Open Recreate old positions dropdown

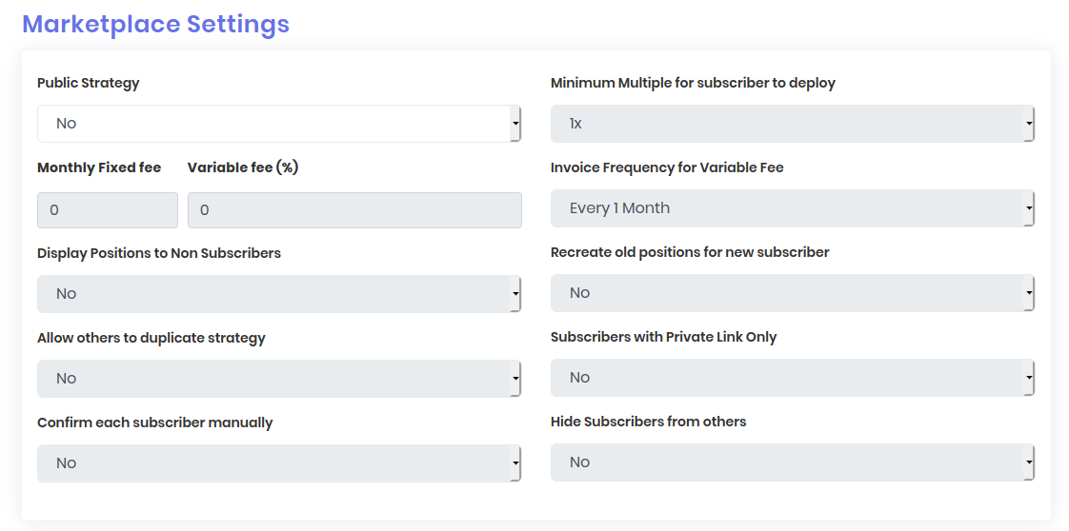click(x=792, y=293)
